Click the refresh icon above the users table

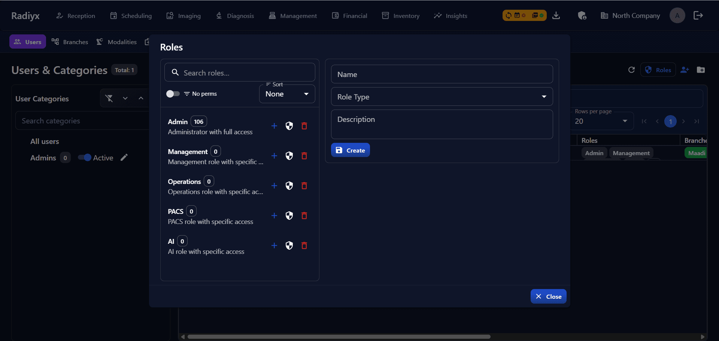pyautogui.click(x=632, y=70)
